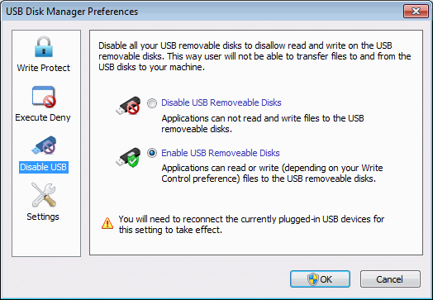433x300 pixels.
Task: Click the USB Disk Manager Preferences title bar
Action: [x=203, y=12]
